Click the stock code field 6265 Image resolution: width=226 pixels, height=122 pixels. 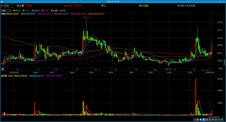point(8,6)
